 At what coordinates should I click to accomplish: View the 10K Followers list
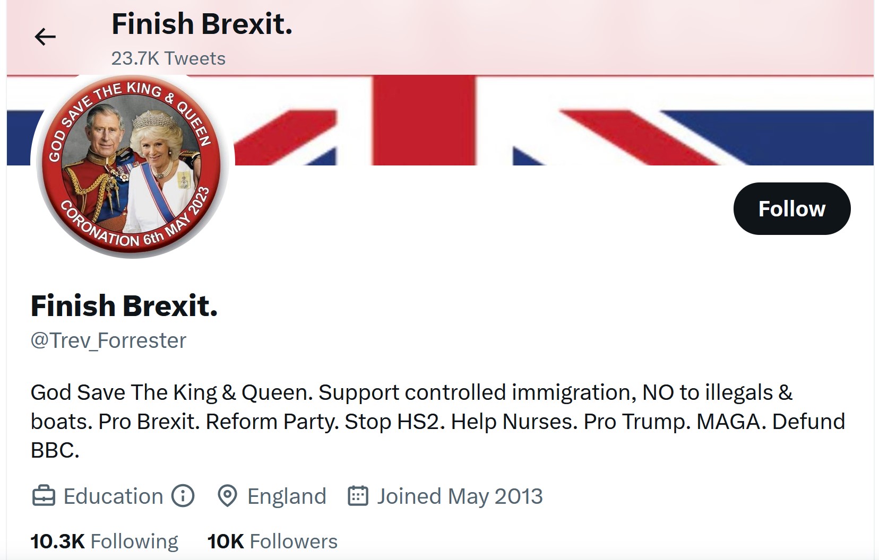point(272,541)
